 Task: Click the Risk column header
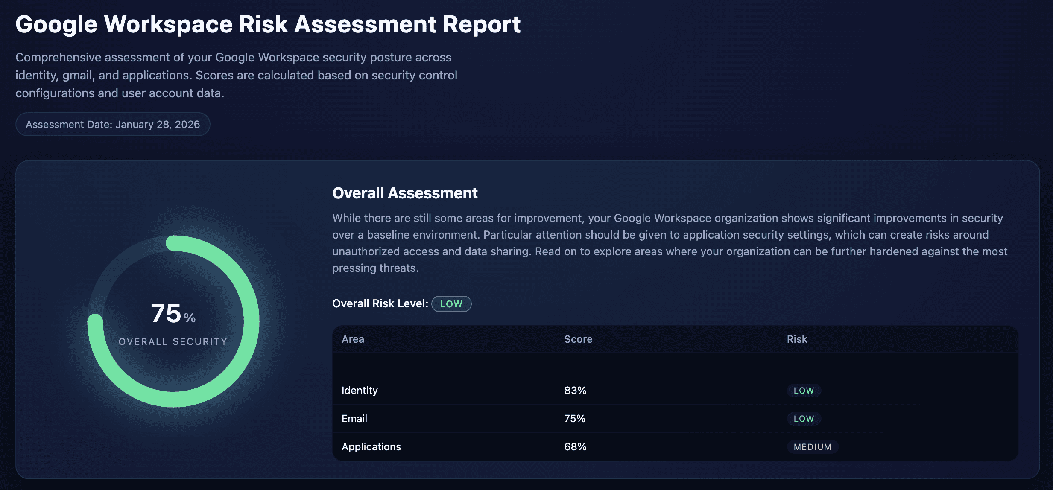797,339
